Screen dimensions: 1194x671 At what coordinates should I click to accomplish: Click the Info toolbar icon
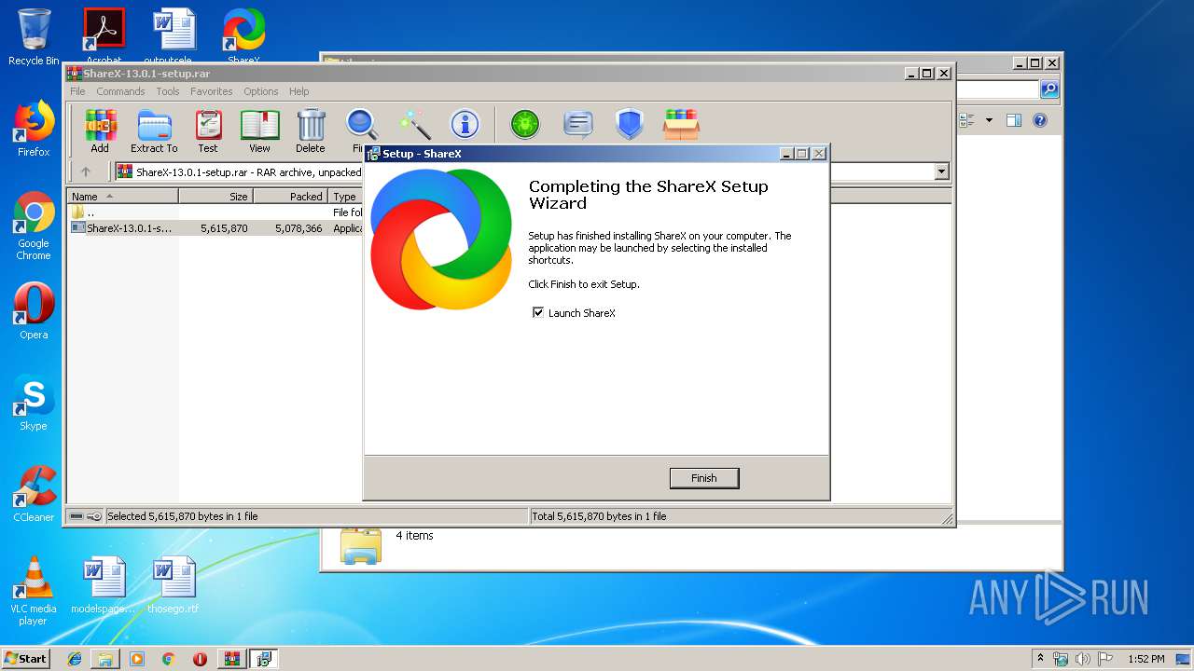coord(465,124)
